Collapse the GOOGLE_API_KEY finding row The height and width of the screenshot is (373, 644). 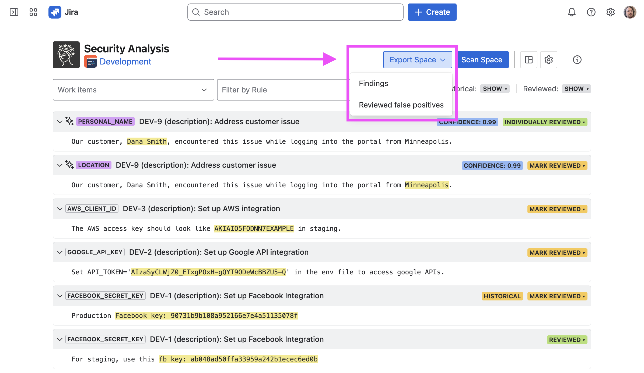tap(60, 252)
